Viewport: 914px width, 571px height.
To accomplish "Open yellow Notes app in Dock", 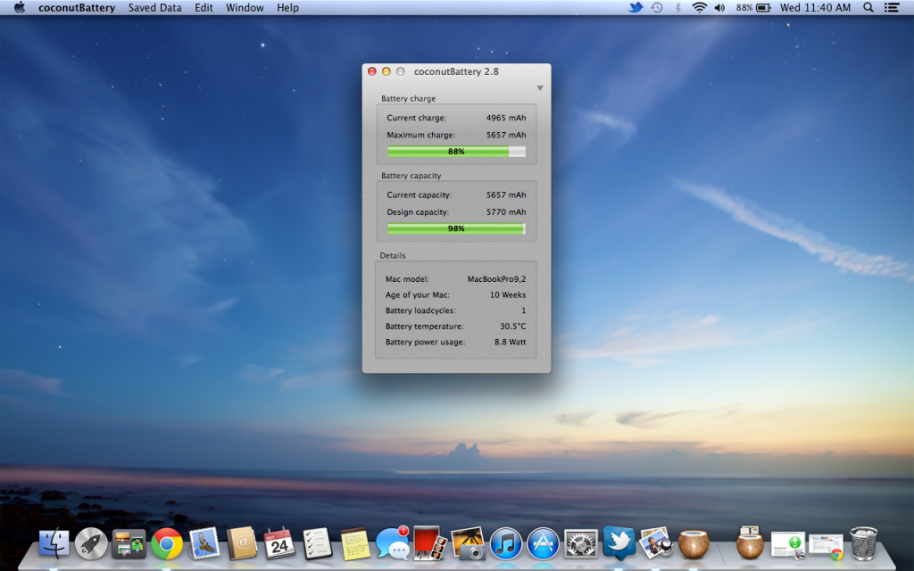I will [355, 543].
